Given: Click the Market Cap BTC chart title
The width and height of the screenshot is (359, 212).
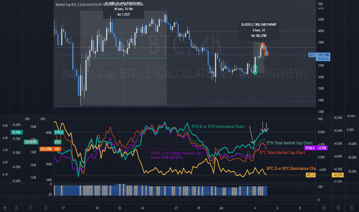Looking at the screenshot, I should [x=100, y=5].
